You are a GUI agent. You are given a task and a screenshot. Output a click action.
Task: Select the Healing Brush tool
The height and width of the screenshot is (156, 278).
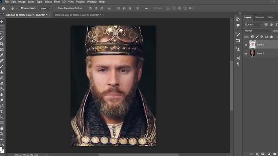[2, 61]
